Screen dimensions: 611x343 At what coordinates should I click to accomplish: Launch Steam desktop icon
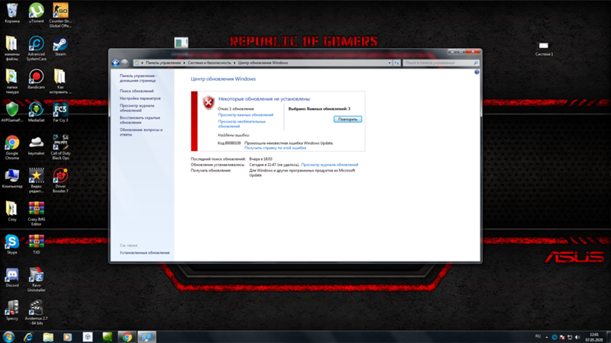[60, 46]
